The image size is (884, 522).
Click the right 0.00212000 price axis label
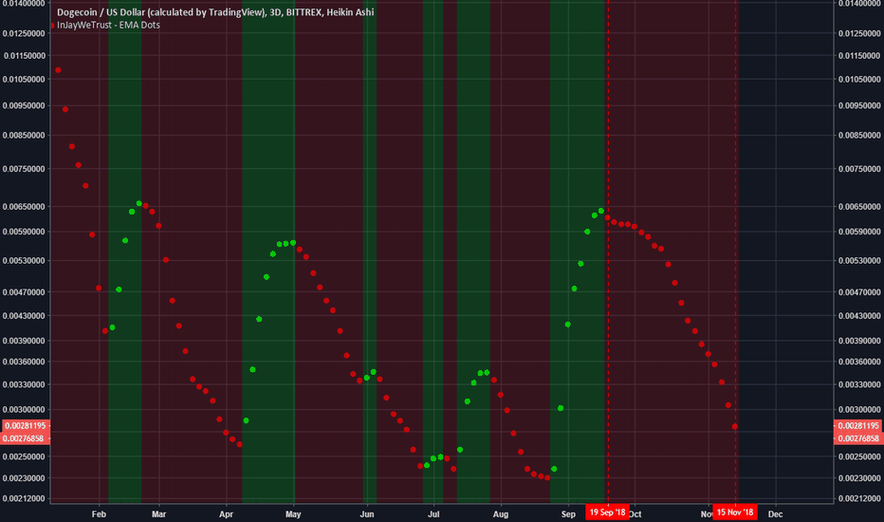coord(859,499)
